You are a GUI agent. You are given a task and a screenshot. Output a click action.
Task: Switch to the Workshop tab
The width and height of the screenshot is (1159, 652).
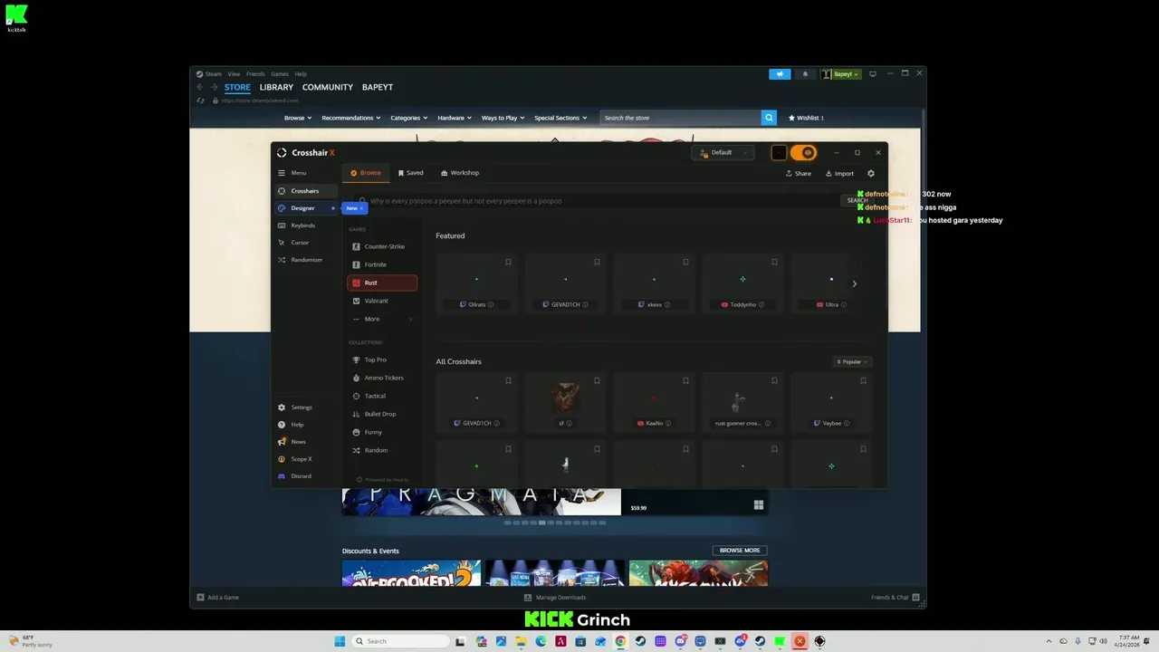(x=460, y=173)
